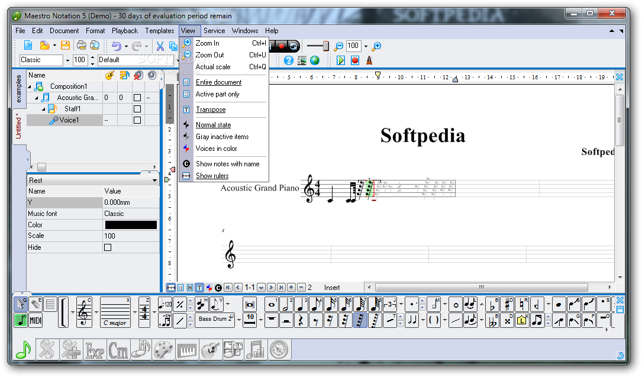Open the File menu

click(20, 31)
